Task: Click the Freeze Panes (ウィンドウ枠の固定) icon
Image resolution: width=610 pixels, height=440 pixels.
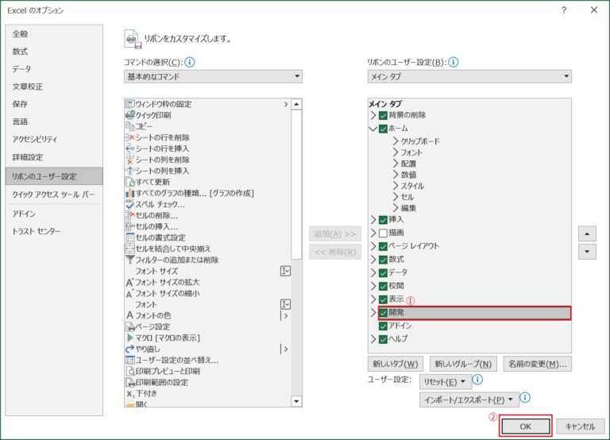Action: point(129,104)
